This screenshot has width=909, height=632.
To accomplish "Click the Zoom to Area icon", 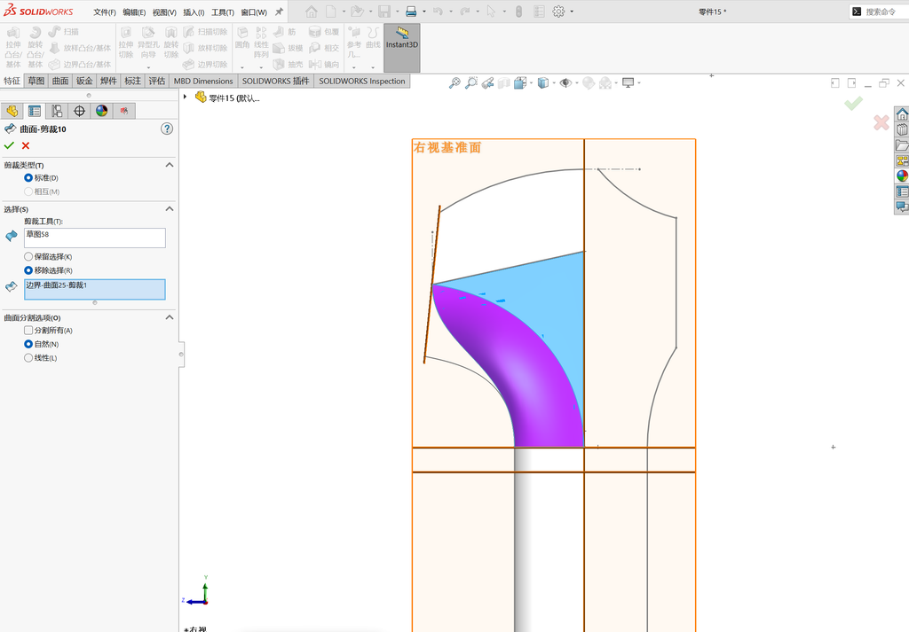I will 471,83.
